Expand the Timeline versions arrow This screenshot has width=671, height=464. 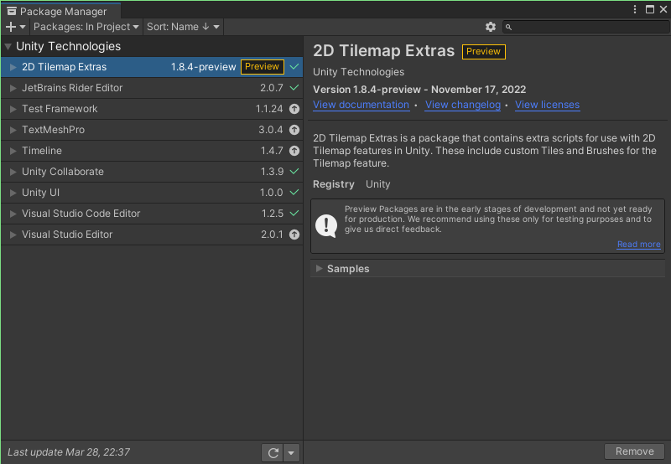pyautogui.click(x=13, y=151)
